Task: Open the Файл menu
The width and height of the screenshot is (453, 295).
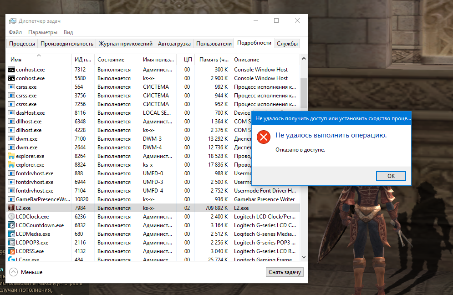Action: [x=15, y=32]
